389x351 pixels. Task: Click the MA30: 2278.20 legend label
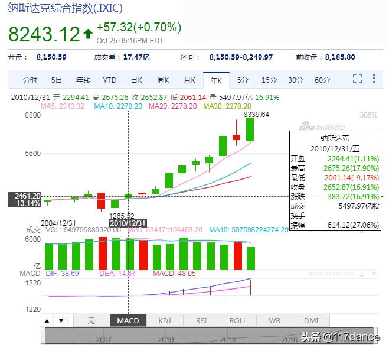[227, 106]
